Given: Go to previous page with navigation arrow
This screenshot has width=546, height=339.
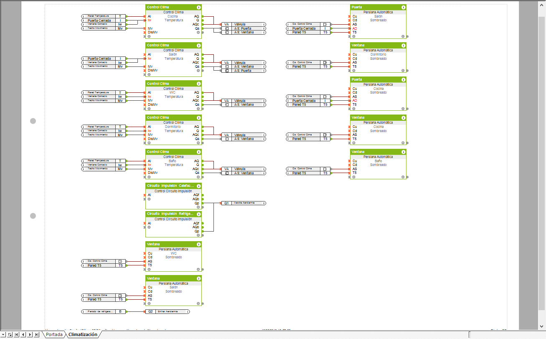Looking at the screenshot, I should click(23, 334).
